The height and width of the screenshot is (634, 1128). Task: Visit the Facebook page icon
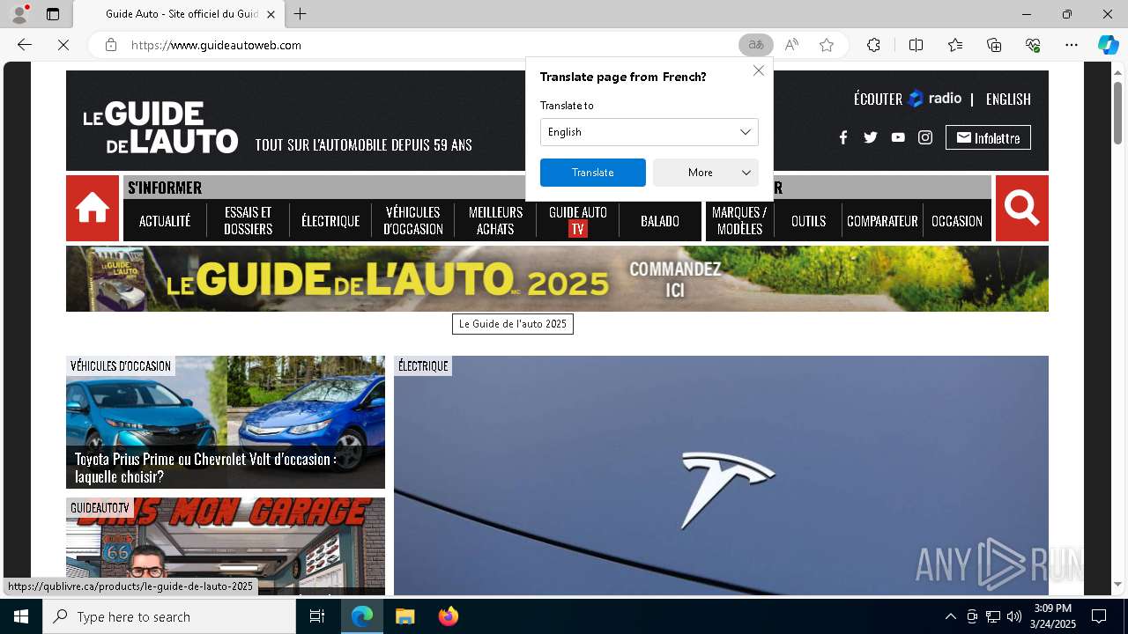843,137
